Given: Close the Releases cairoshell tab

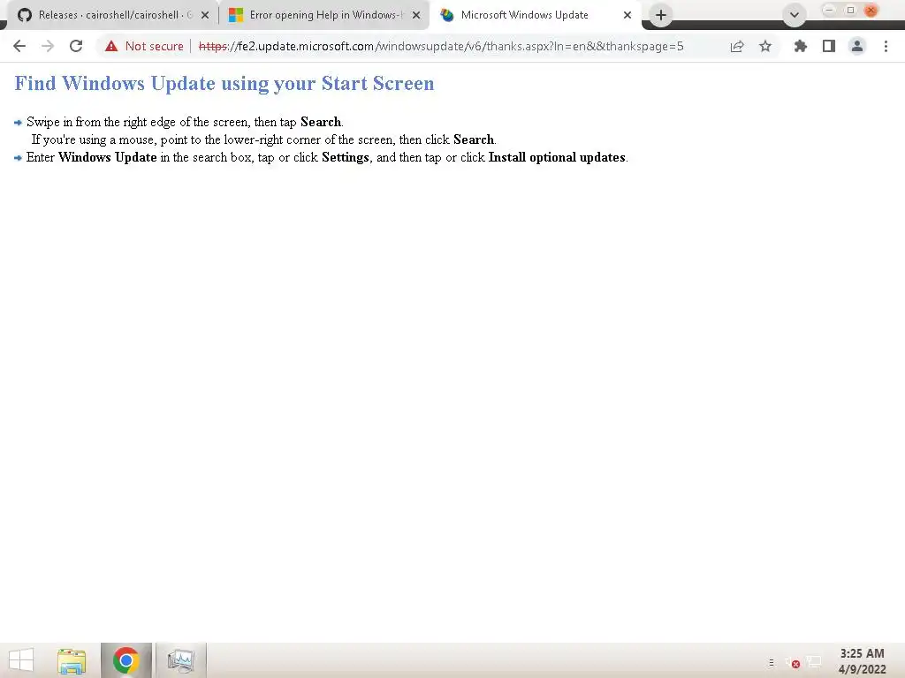Looking at the screenshot, I should [x=205, y=15].
